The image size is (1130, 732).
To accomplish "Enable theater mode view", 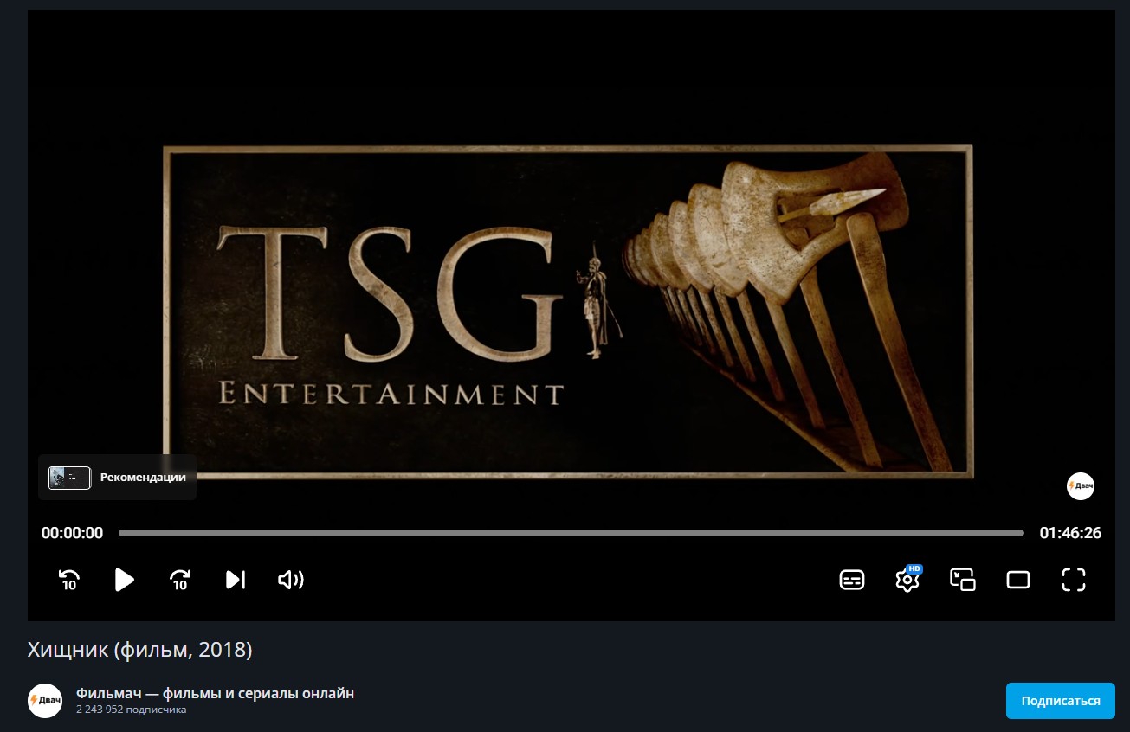I will click(1018, 580).
